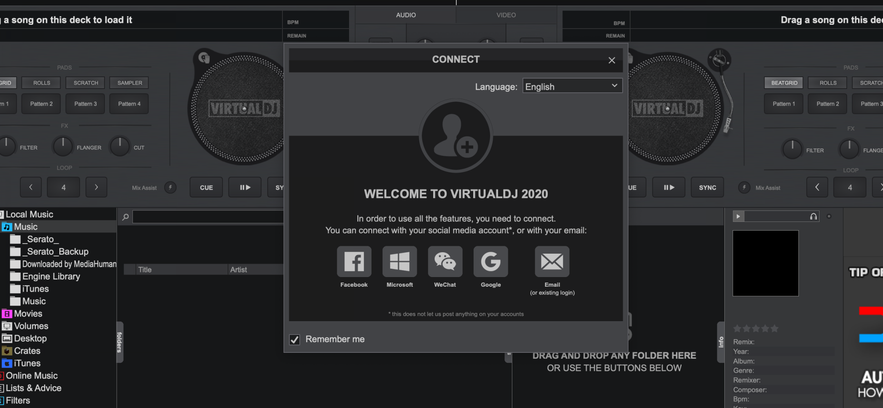The image size is (883, 408).
Task: Open the Volumes drive icon
Action: [7, 326]
